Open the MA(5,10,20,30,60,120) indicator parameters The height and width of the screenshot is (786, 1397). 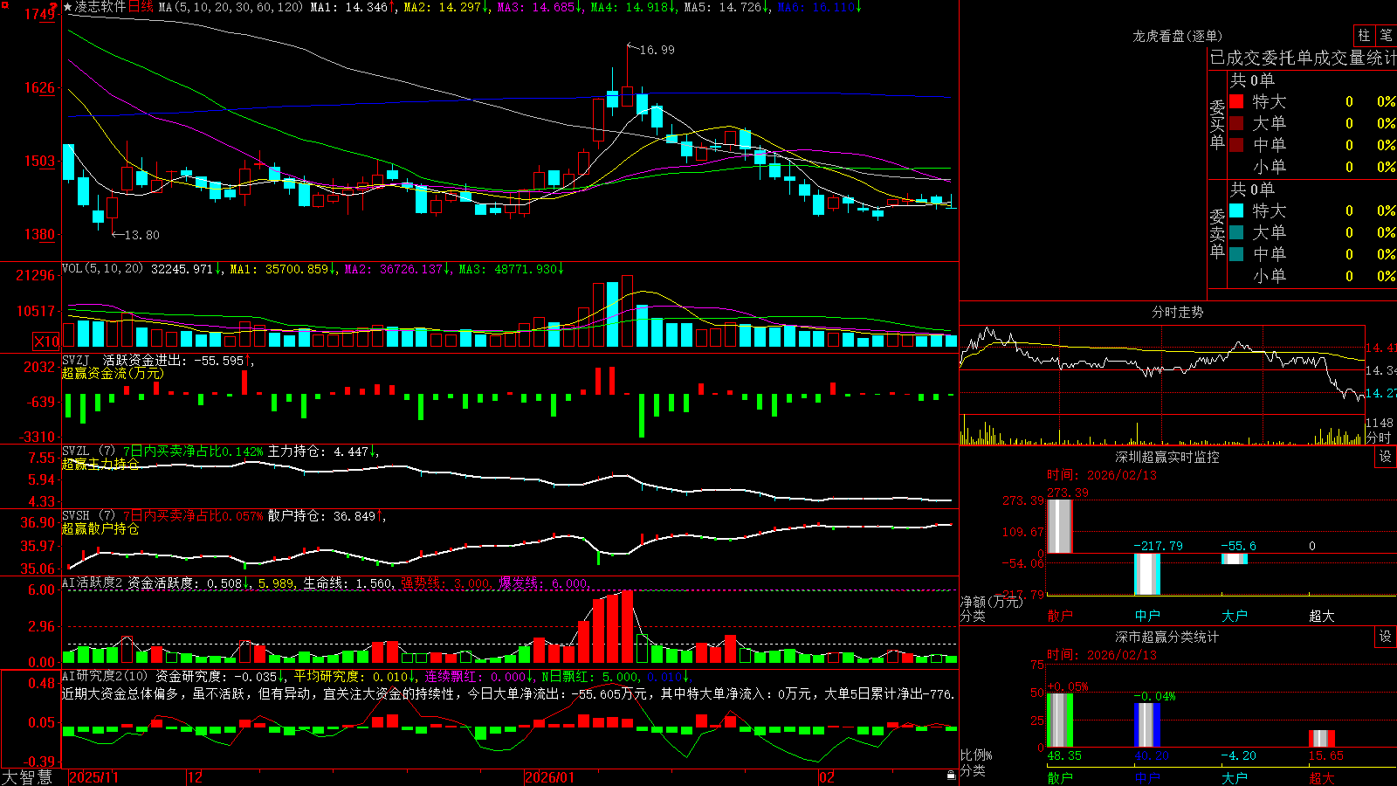coord(231,7)
